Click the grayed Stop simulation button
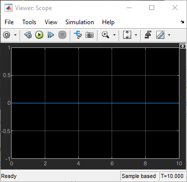Image resolution: width=187 pixels, height=182 pixels. [62, 35]
